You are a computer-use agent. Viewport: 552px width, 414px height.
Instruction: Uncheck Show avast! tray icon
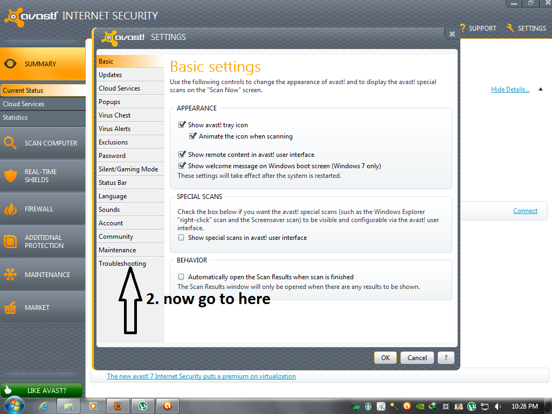pos(182,125)
